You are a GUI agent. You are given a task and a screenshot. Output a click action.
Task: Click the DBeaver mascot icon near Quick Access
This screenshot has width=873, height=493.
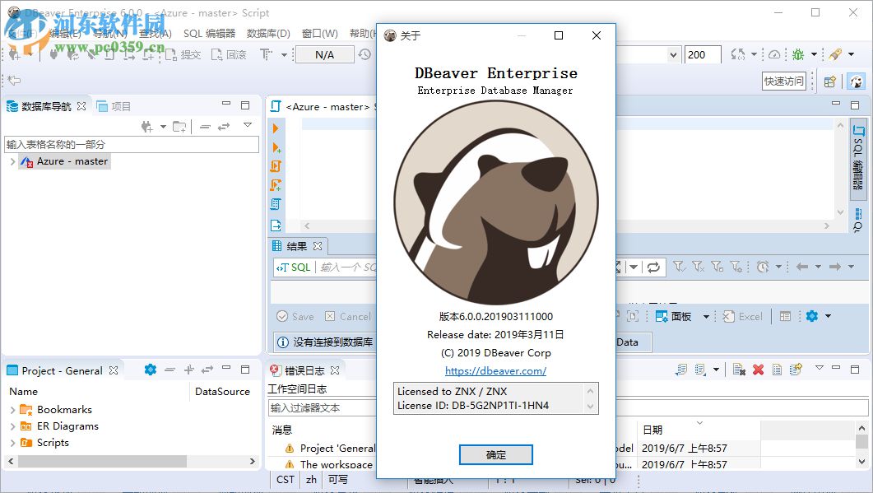(x=857, y=81)
